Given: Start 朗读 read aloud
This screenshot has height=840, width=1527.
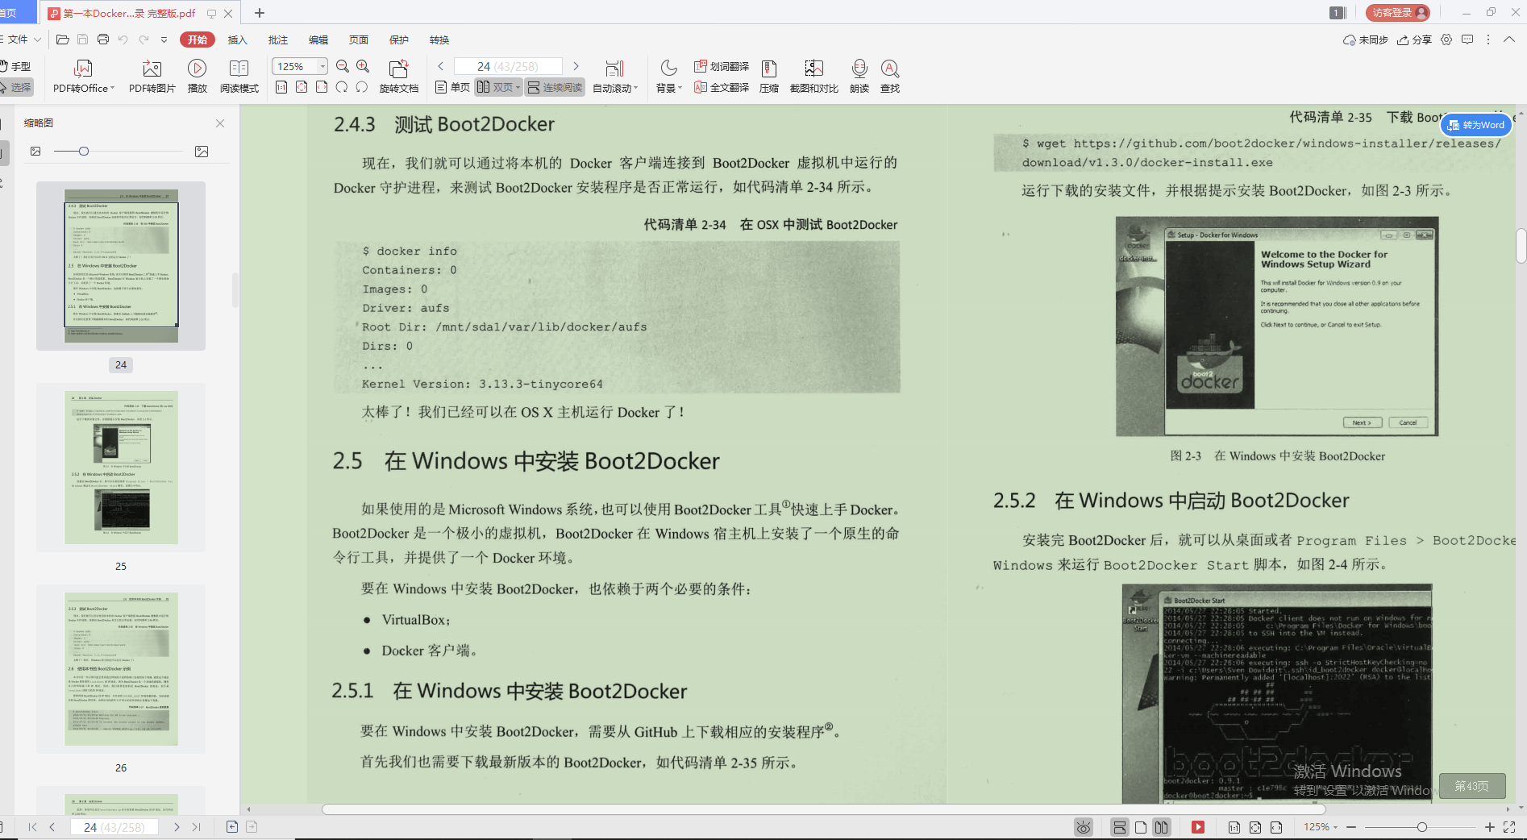Looking at the screenshot, I should (859, 77).
